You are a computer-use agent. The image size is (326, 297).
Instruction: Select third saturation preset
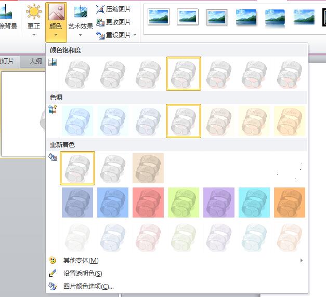148,74
